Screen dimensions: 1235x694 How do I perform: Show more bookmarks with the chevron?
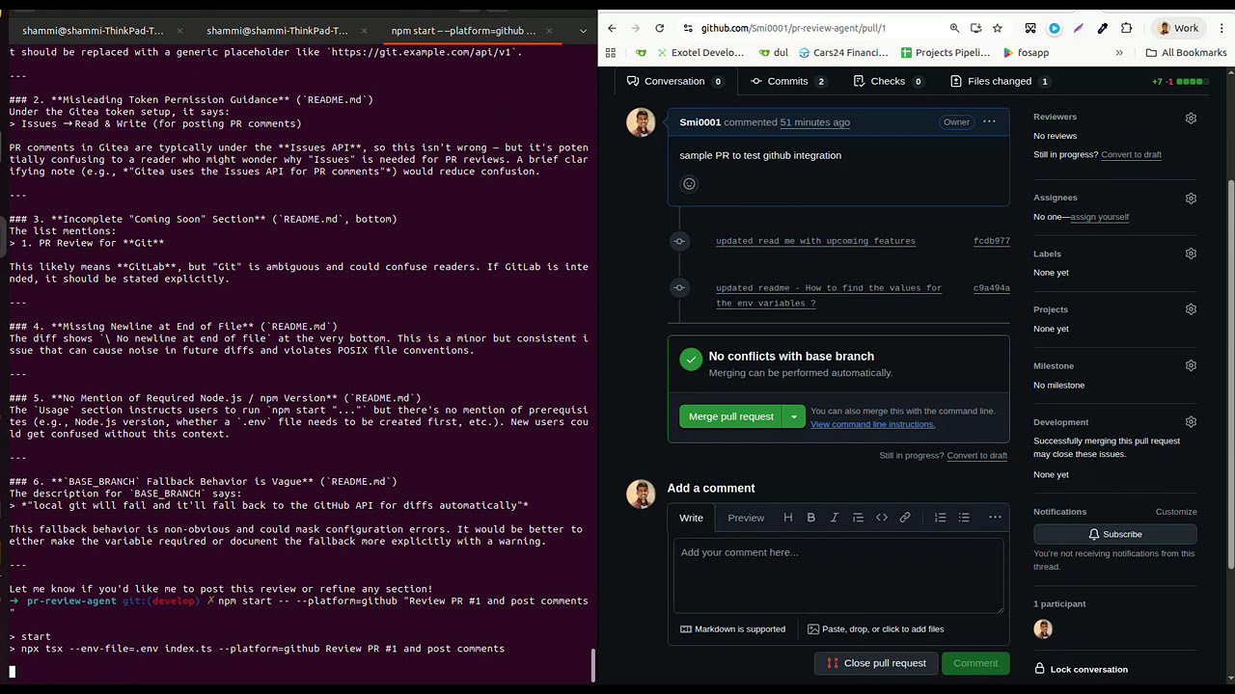click(1119, 53)
